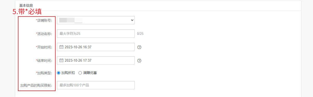Click the 基本信息 section header
This screenshot has height=97, width=313.
click(x=26, y=5)
